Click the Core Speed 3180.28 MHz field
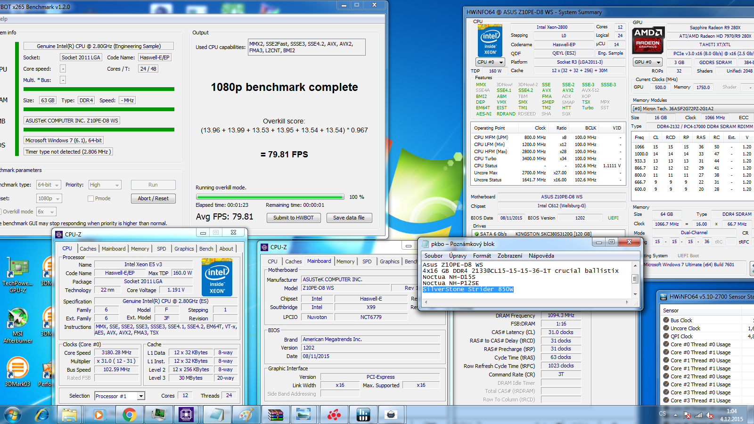Image resolution: width=754 pixels, height=424 pixels. click(x=117, y=352)
